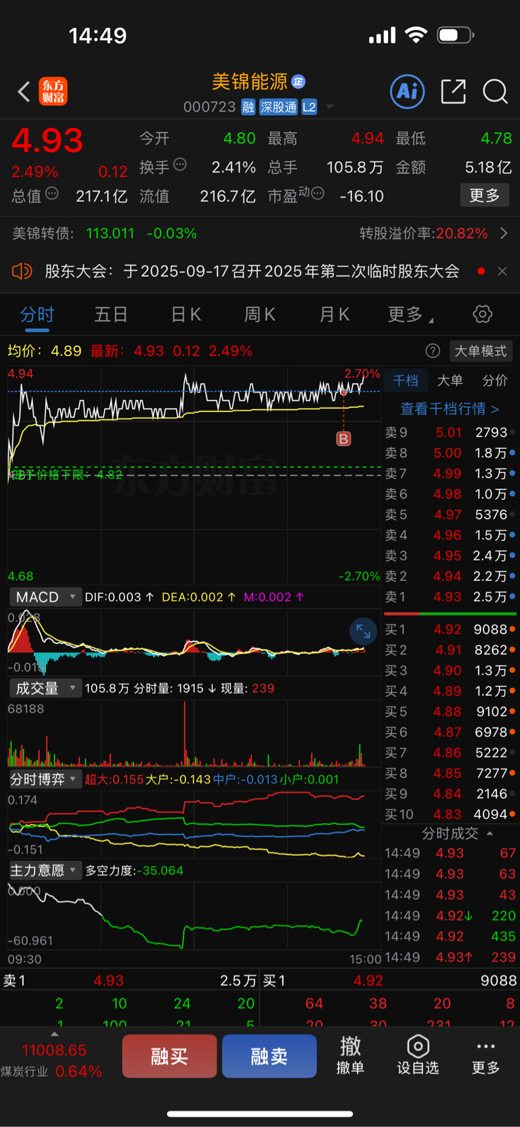Switch to 日K chart tab

tap(186, 315)
